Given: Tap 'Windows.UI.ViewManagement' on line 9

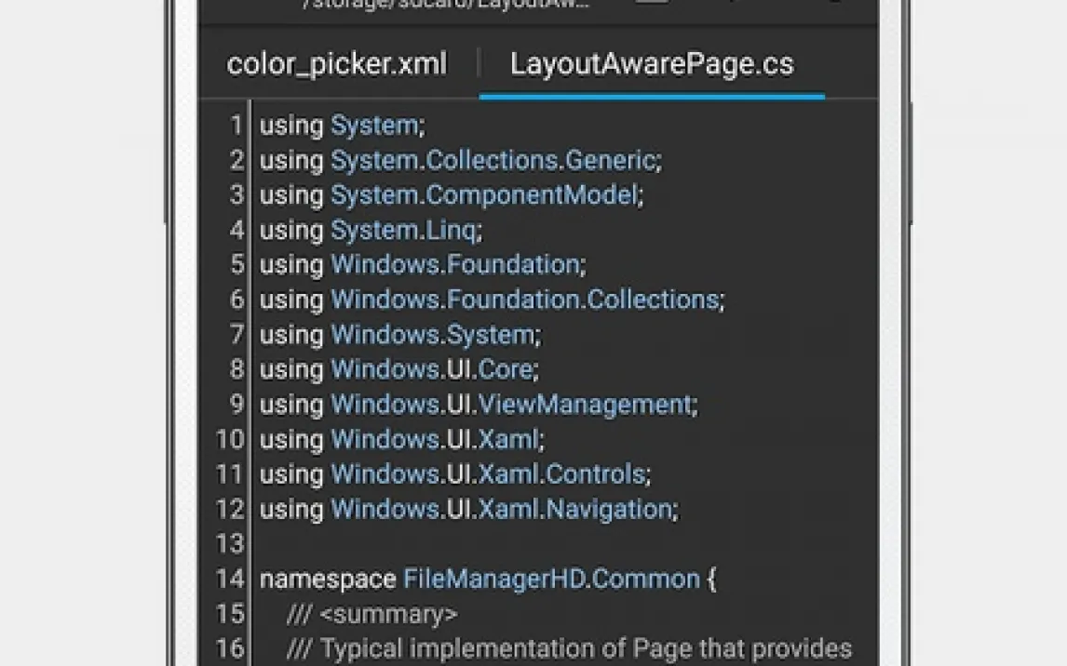Looking at the screenshot, I should point(511,405).
